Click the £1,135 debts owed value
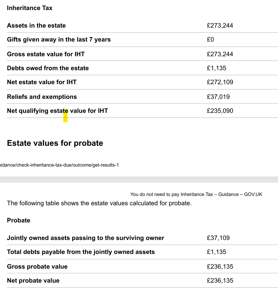 (216, 68)
